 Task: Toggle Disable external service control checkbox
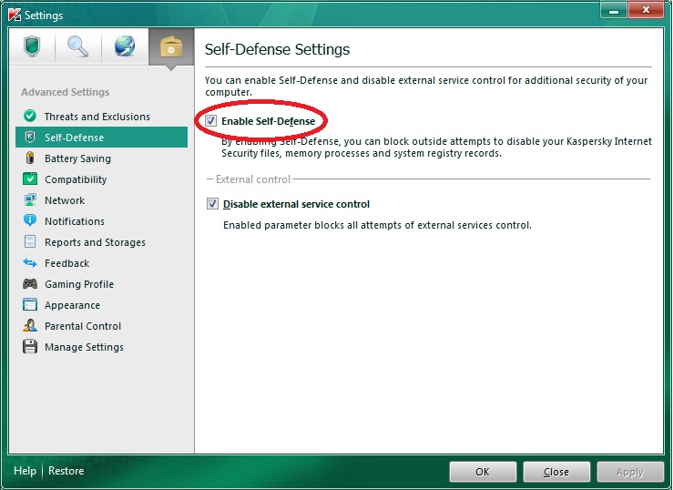point(212,203)
